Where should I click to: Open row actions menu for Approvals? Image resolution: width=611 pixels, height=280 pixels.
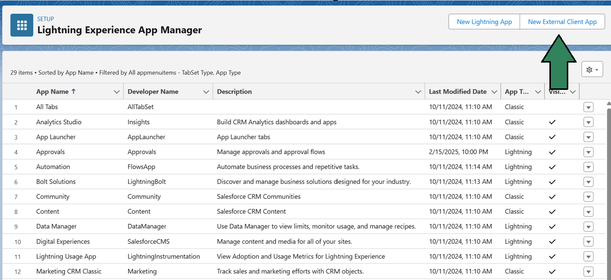click(589, 152)
